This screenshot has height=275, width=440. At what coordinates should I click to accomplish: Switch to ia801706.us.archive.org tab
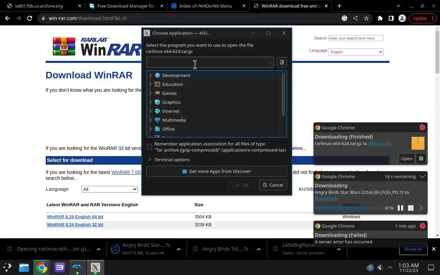(43, 6)
